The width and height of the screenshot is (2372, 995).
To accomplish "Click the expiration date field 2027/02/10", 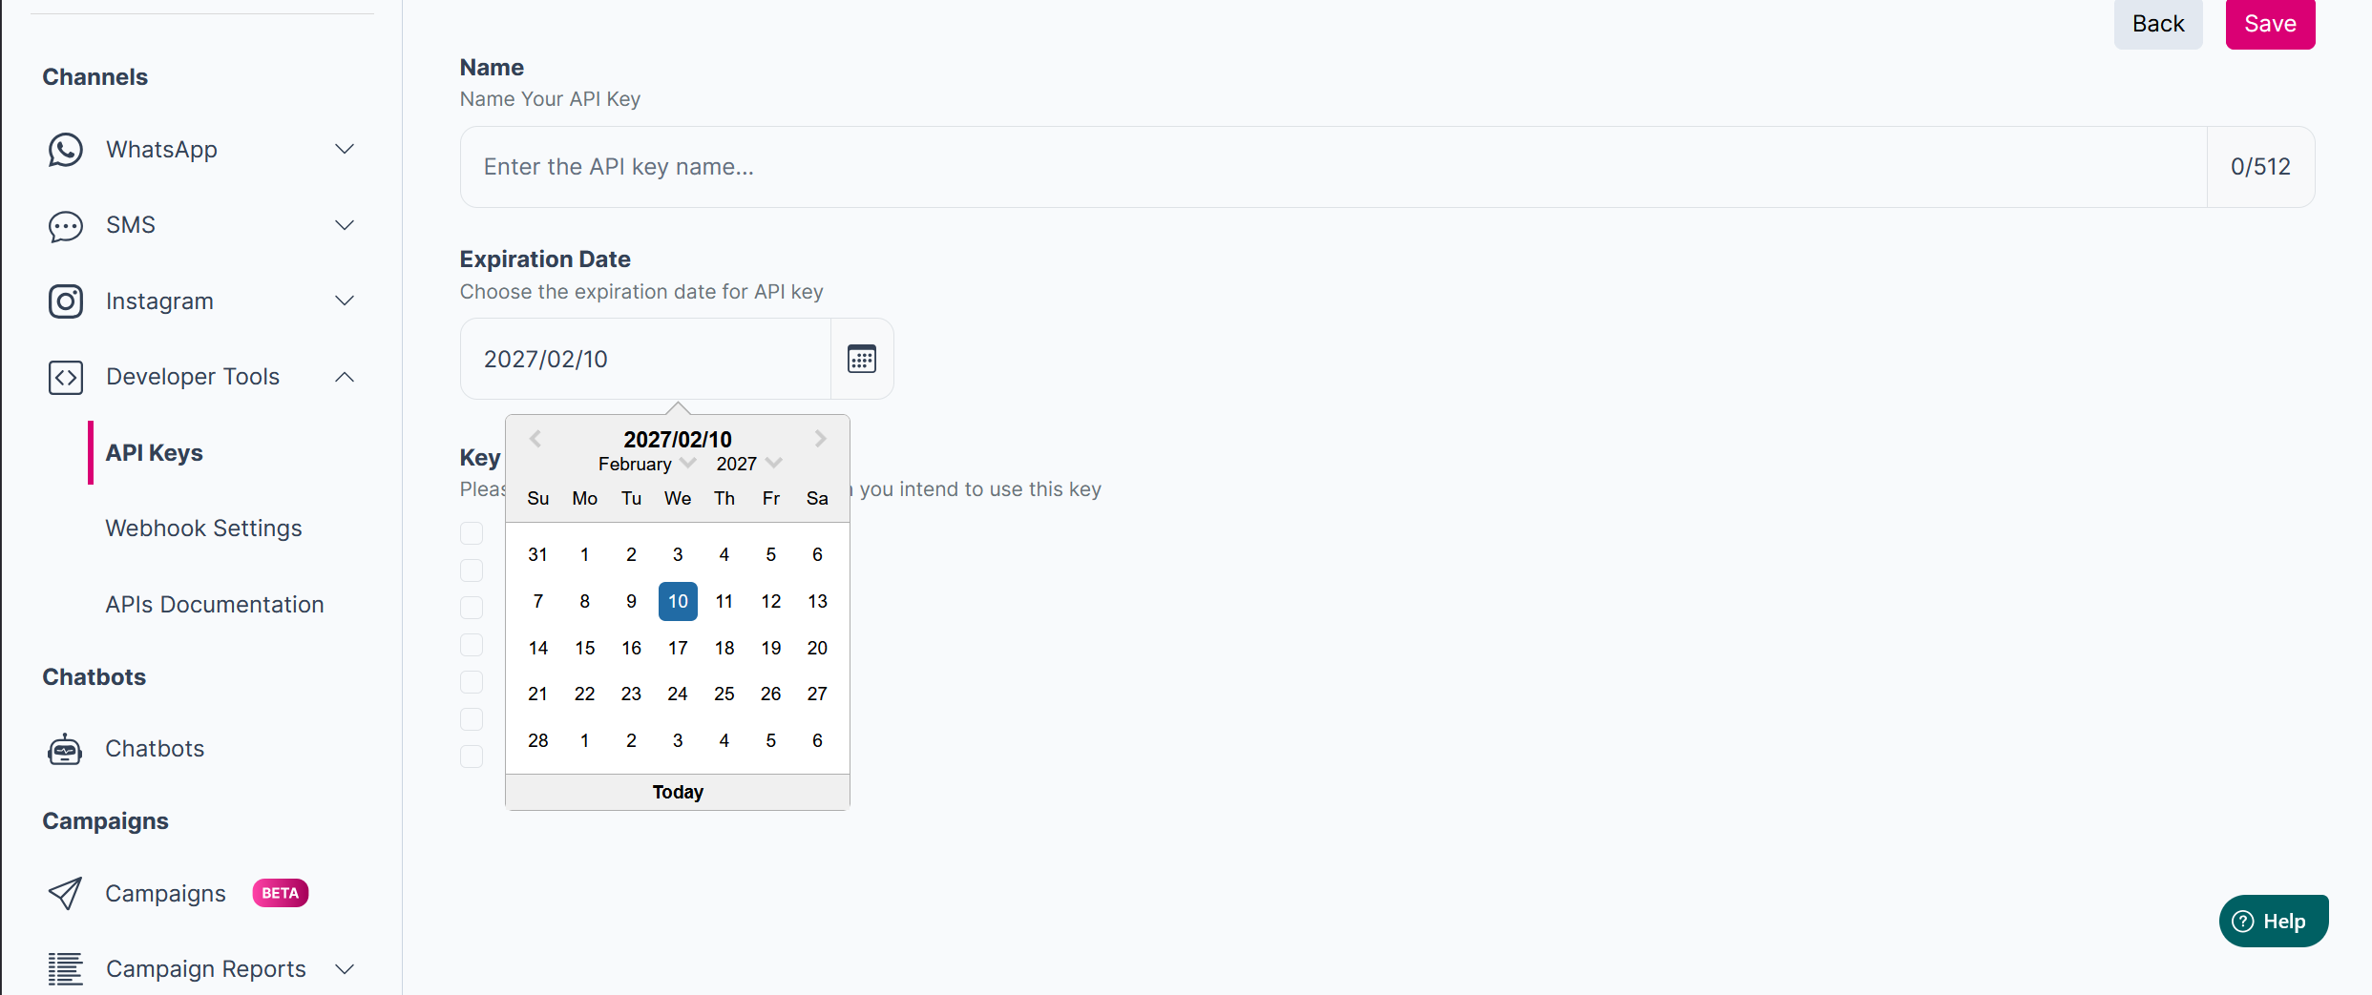I will pyautogui.click(x=645, y=360).
